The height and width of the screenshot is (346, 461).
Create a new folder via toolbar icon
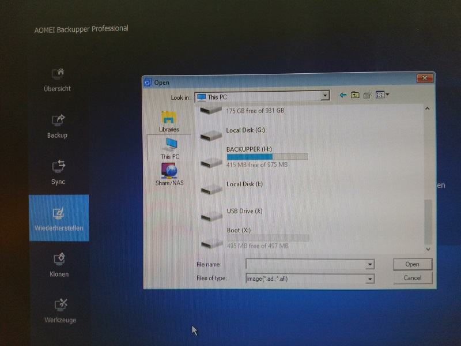(367, 95)
